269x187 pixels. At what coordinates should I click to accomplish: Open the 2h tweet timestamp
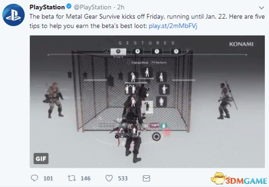121,7
